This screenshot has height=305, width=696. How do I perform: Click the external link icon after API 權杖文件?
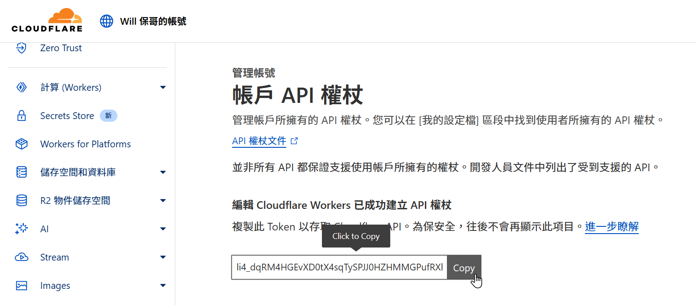294,141
